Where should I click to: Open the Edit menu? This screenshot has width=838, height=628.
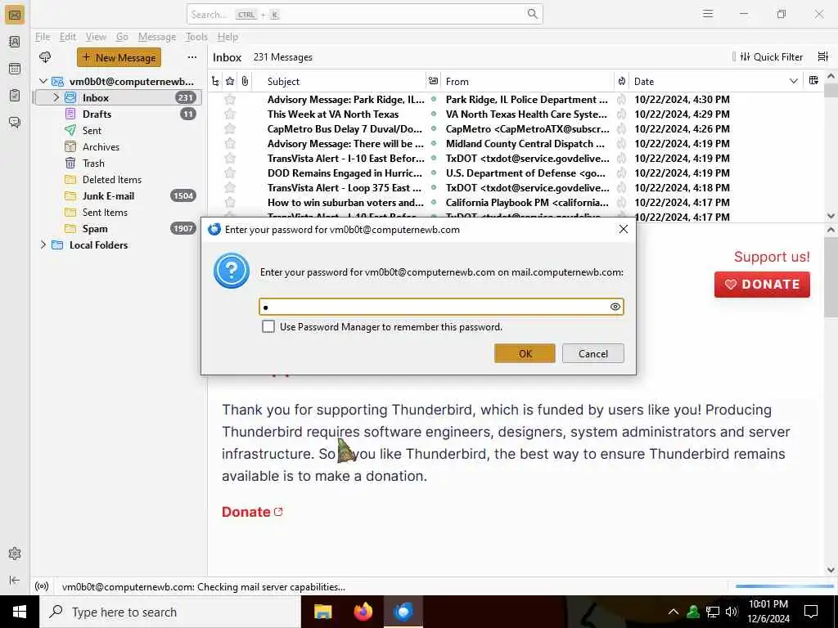coord(68,37)
